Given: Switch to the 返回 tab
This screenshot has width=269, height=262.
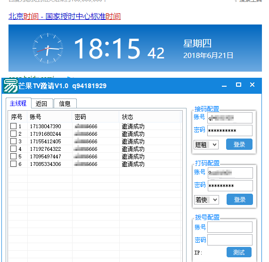Looking at the screenshot, I should pos(41,104).
